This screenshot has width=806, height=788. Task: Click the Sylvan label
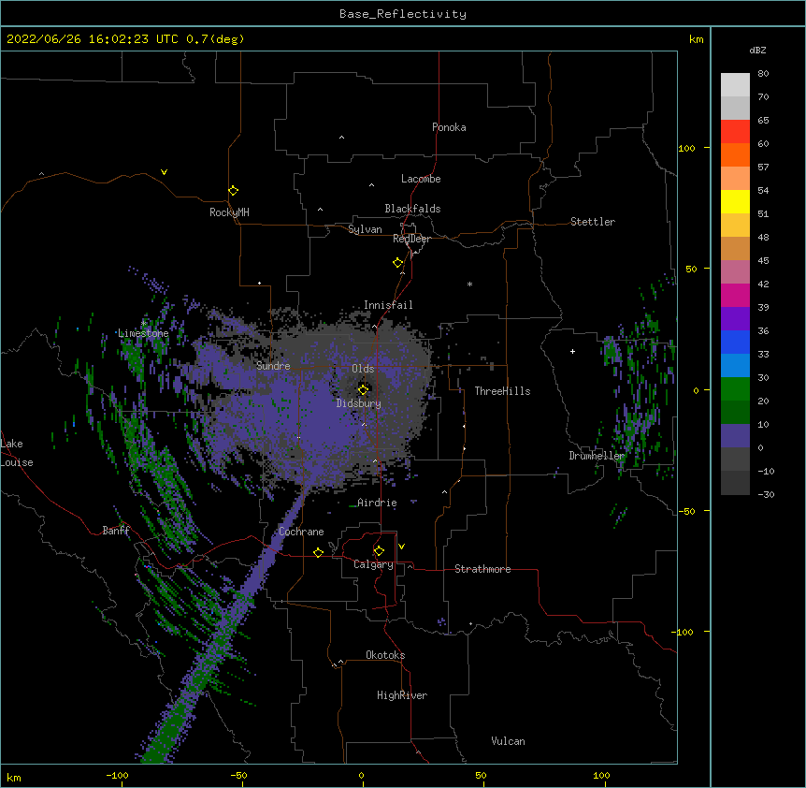(x=365, y=229)
